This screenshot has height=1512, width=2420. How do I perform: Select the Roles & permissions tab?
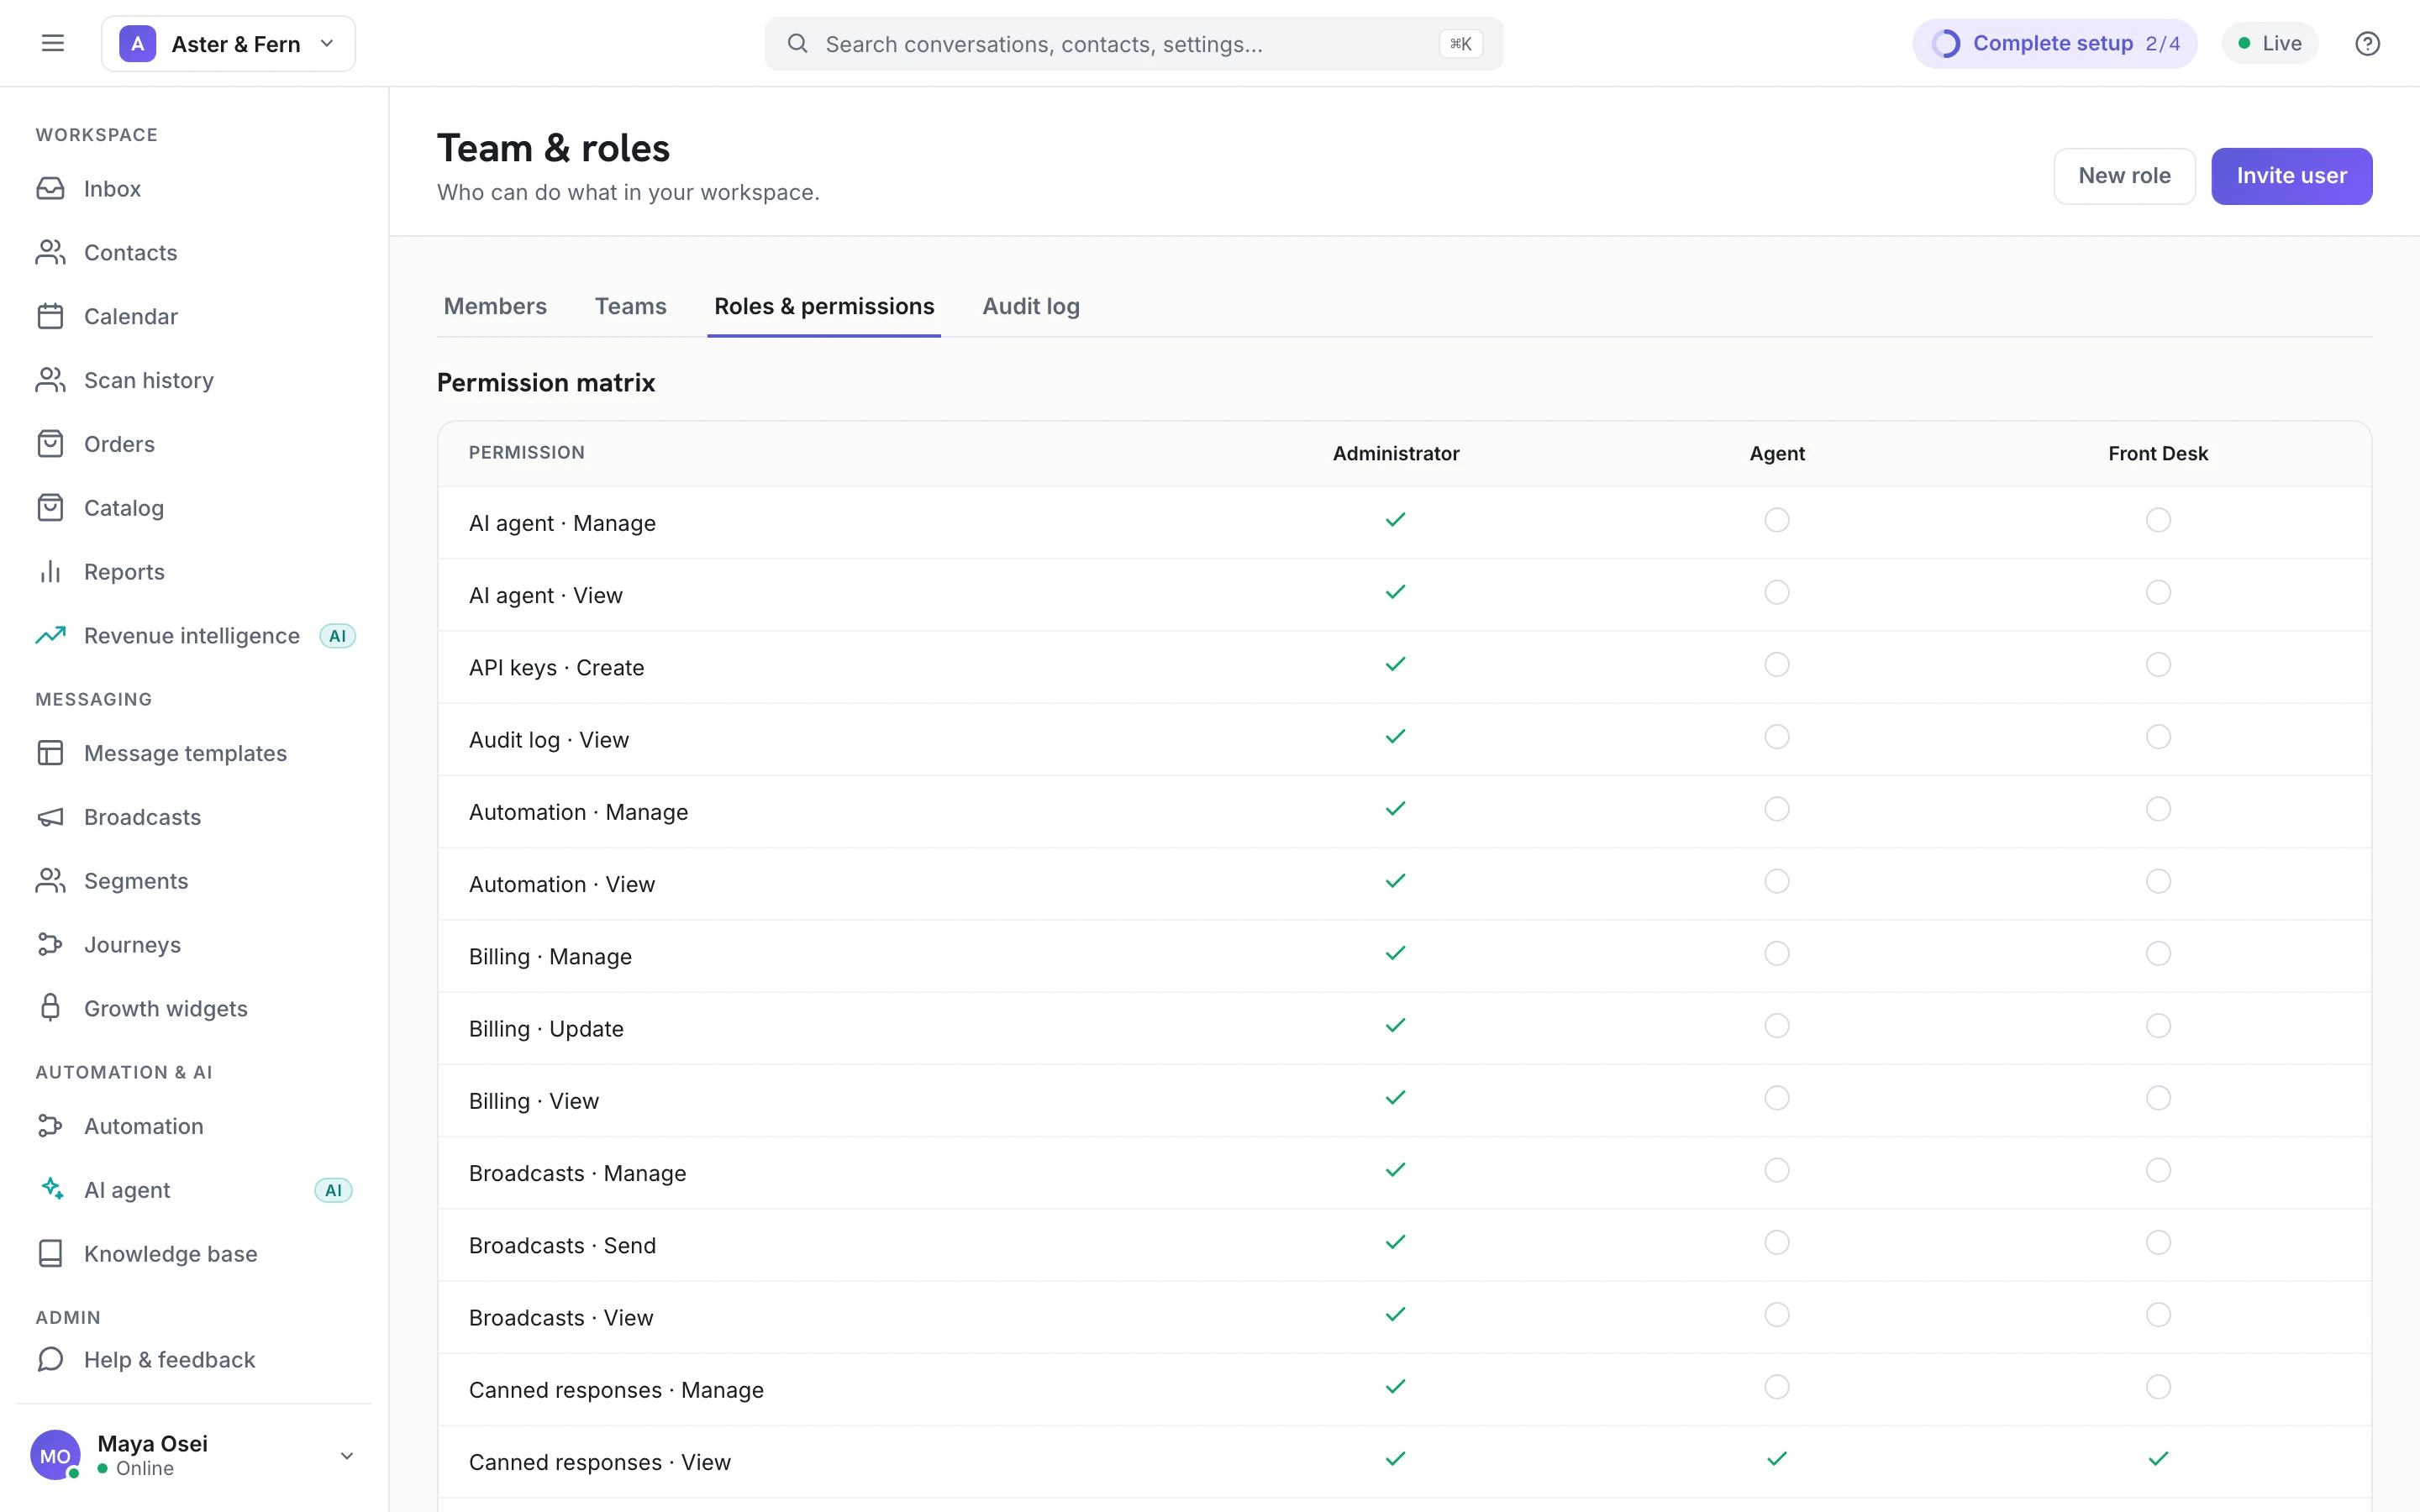pyautogui.click(x=824, y=306)
